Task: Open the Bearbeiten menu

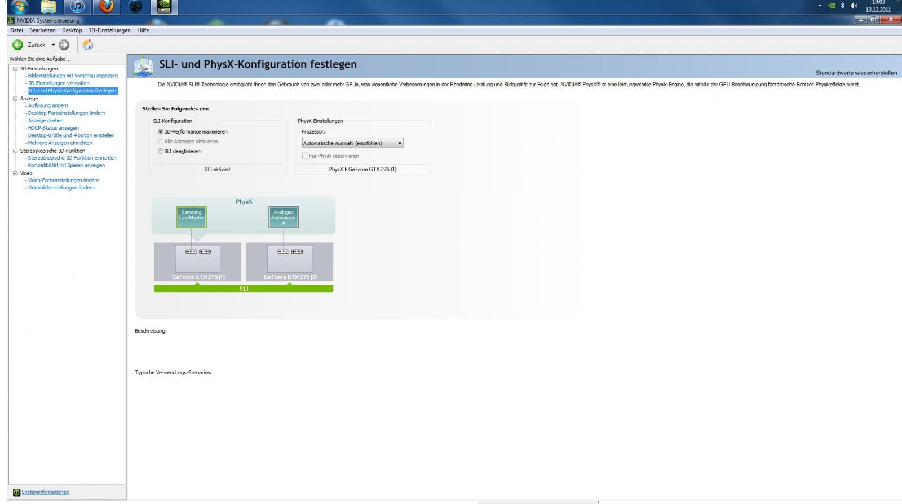Action: coord(42,30)
